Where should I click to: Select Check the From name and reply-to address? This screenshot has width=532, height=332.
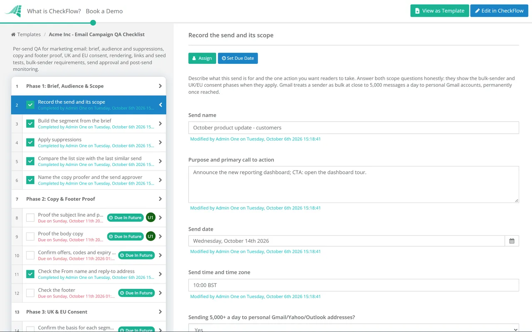click(x=86, y=271)
